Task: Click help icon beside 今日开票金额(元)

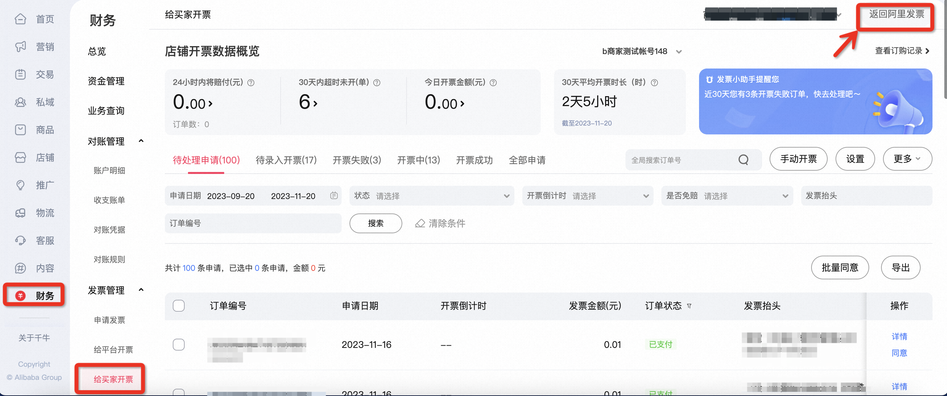Action: [493, 83]
